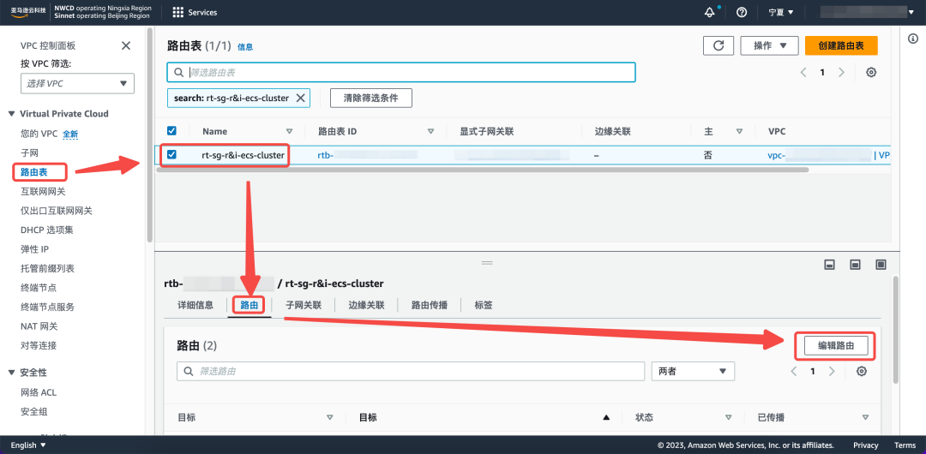Open 子网 in the sidebar
The image size is (926, 454).
tap(29, 153)
